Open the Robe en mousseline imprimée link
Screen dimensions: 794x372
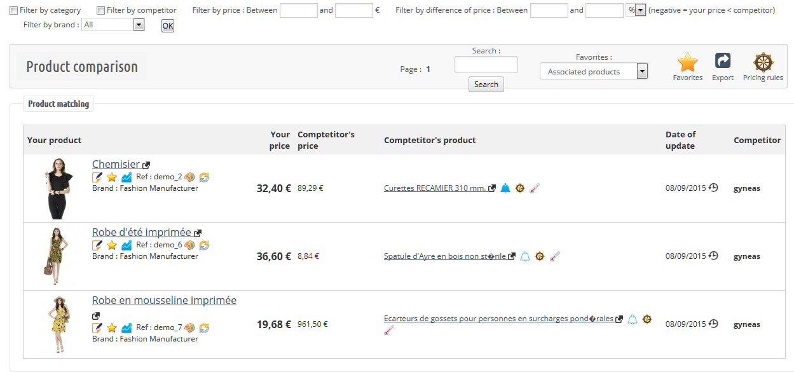pyautogui.click(x=164, y=300)
